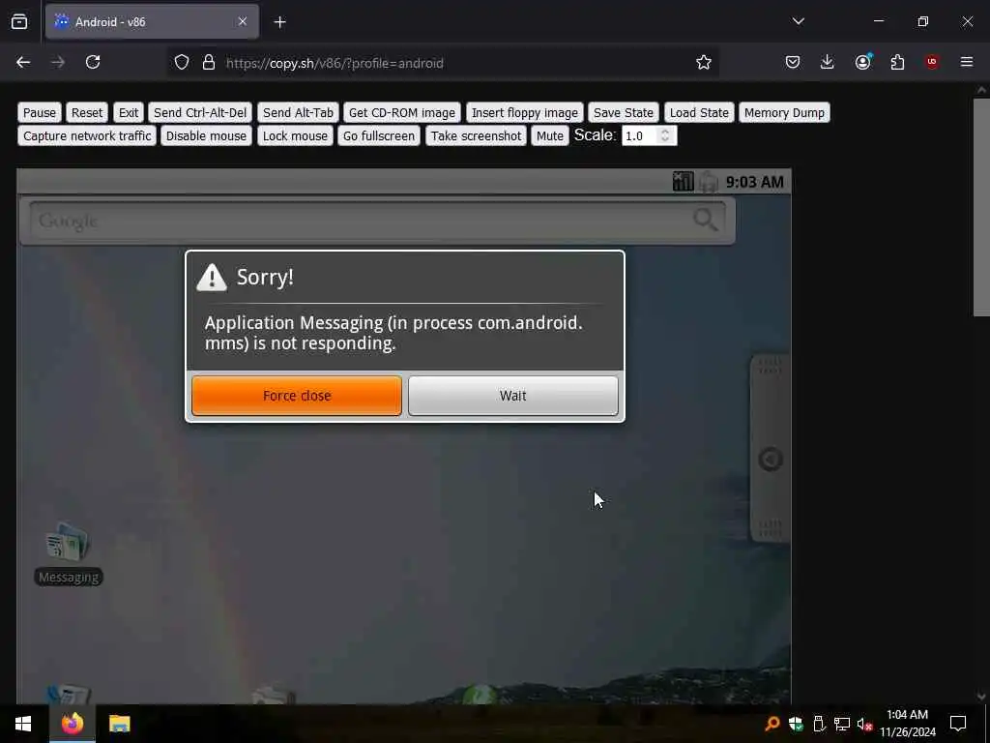
Task: Click Get CD-ROM image
Action: [x=401, y=112]
